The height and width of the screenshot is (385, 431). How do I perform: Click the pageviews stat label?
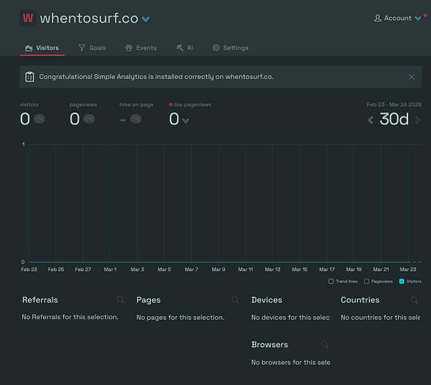(x=83, y=105)
